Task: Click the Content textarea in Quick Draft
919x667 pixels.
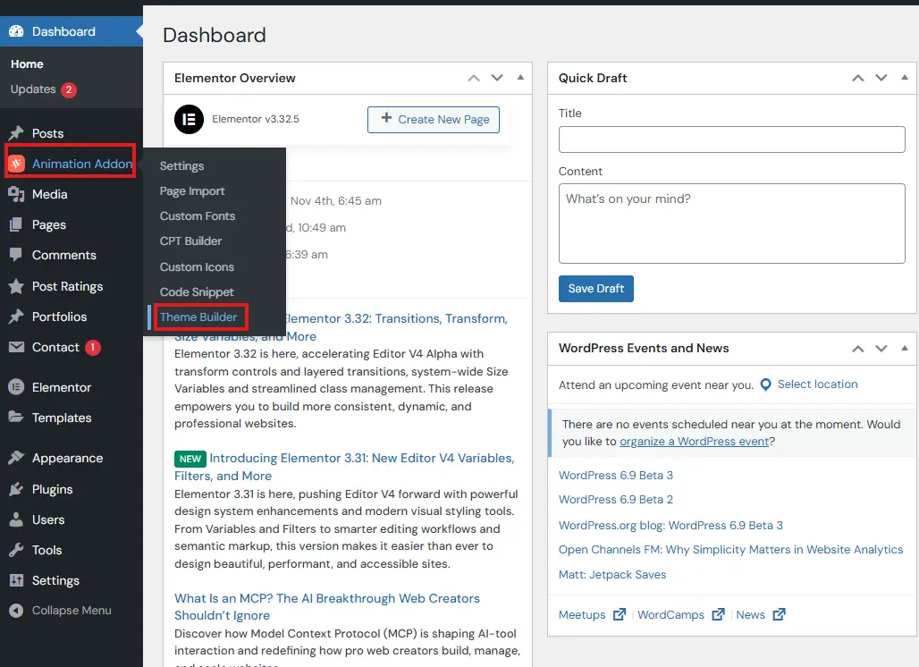Action: [x=731, y=224]
